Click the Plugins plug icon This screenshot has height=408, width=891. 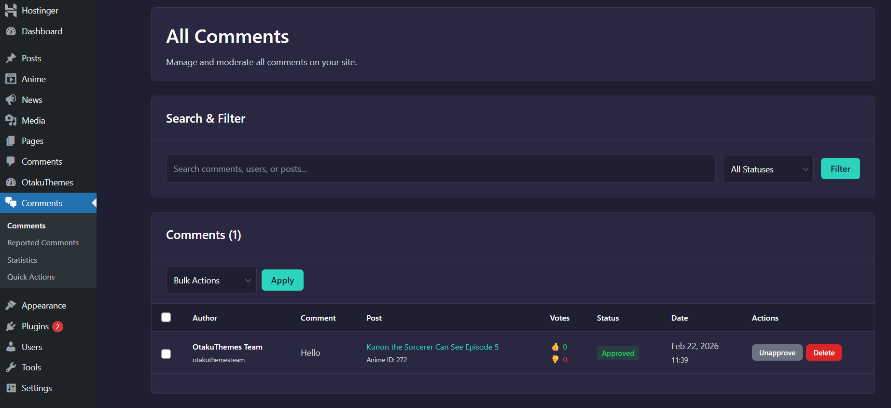pyautogui.click(x=11, y=326)
